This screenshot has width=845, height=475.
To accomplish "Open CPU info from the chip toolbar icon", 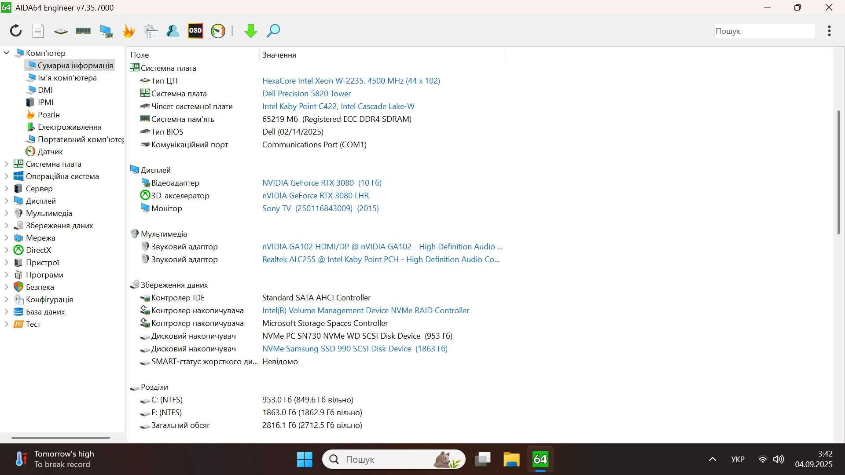I will [61, 31].
